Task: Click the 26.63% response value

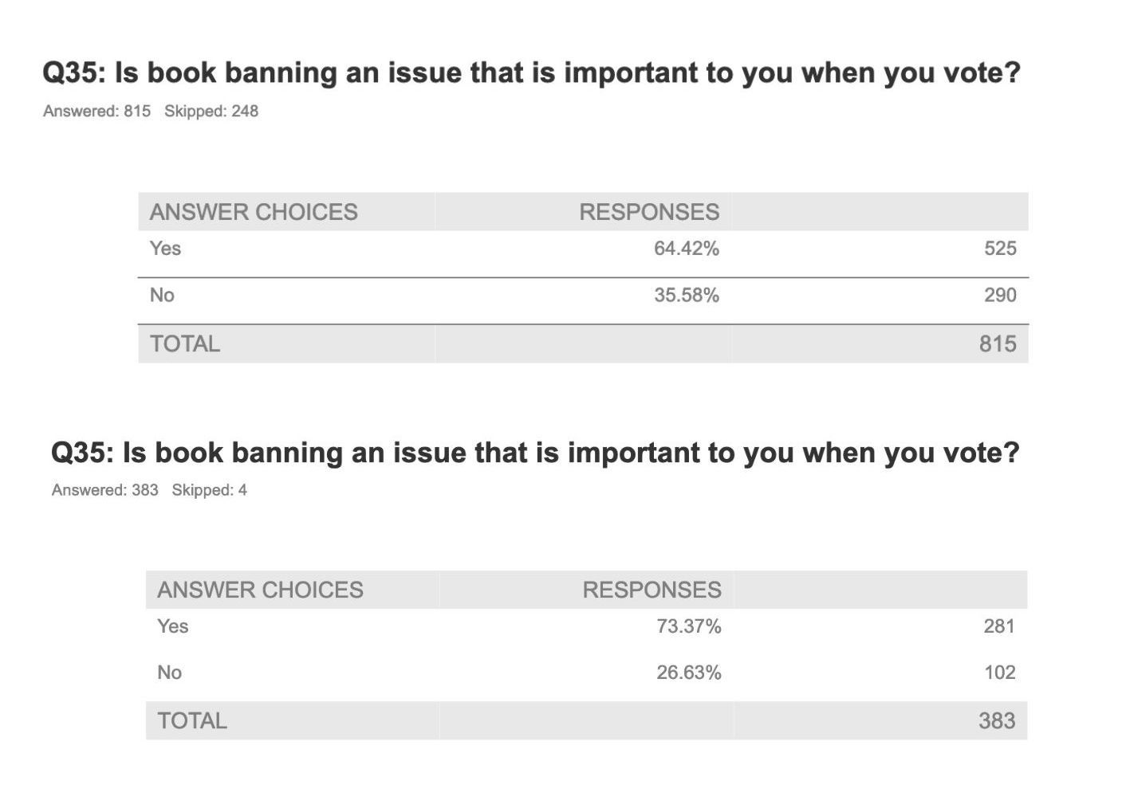Action: click(x=689, y=673)
